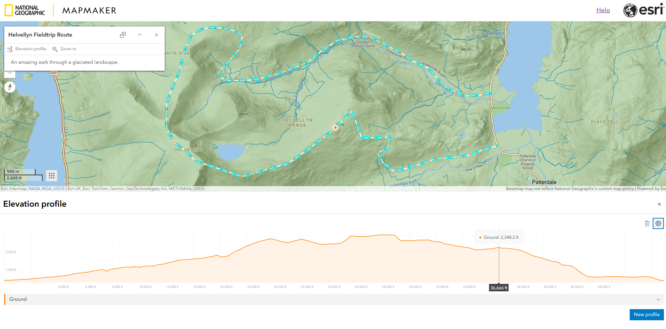Click the 36,666 ft distance marker on the chart
666x329 pixels.
(x=498, y=288)
